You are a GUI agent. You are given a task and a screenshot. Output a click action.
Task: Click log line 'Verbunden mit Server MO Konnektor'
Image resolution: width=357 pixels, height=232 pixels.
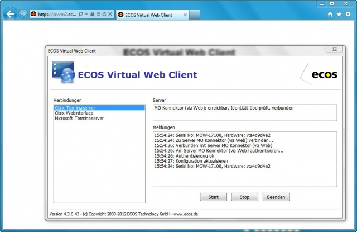pos(213,145)
